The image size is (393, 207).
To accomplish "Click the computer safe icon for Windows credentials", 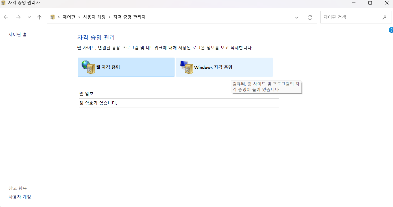I will click(186, 67).
